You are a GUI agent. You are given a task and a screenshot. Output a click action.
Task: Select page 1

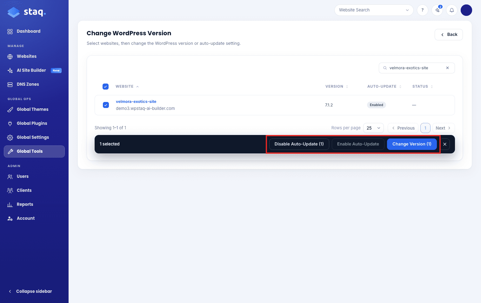(425, 128)
